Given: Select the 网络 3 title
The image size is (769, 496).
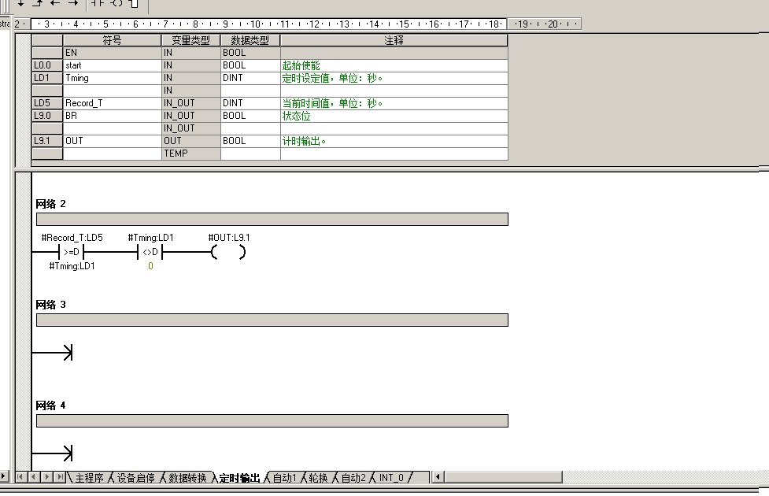Looking at the screenshot, I should tap(50, 305).
